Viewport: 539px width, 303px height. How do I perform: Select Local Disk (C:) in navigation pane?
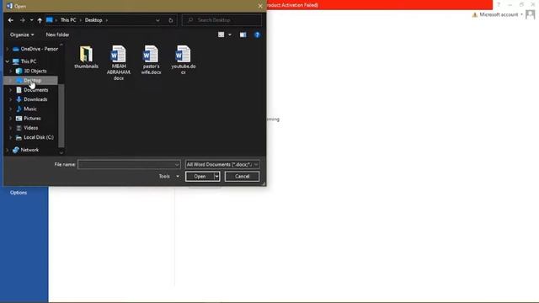(35, 137)
